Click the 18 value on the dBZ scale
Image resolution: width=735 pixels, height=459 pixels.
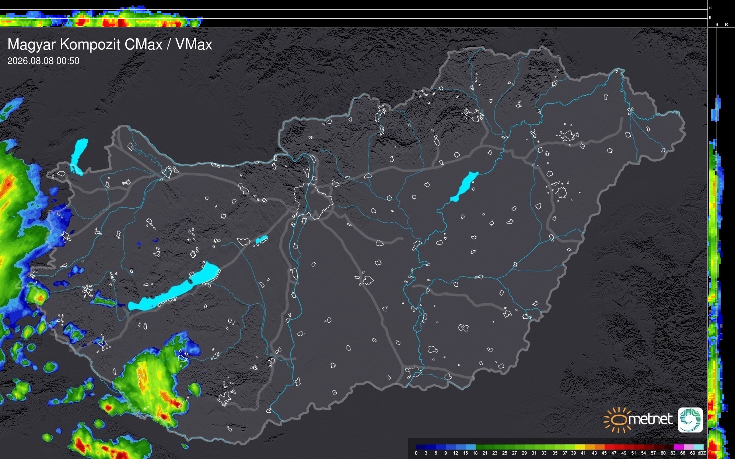pyautogui.click(x=475, y=453)
